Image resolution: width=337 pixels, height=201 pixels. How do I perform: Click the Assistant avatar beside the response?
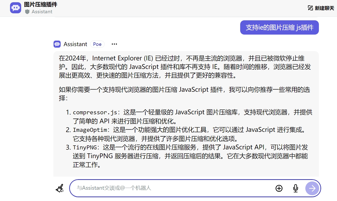(x=57, y=44)
